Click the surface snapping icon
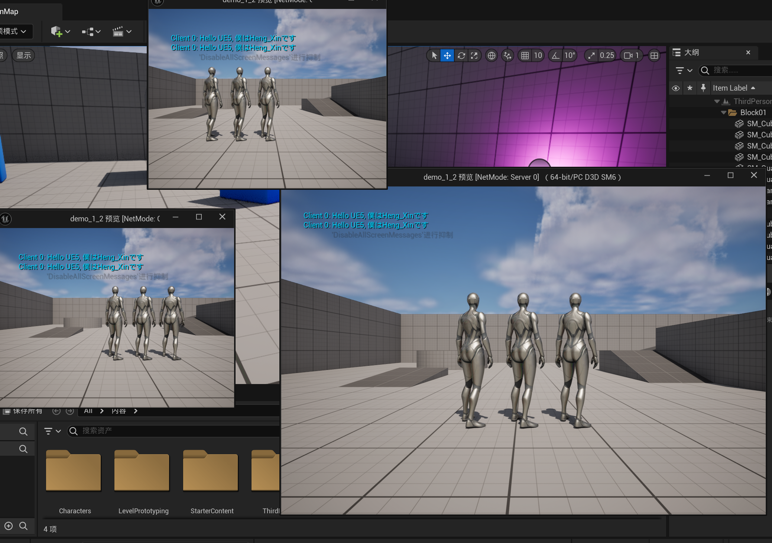This screenshot has width=772, height=543. coord(507,56)
